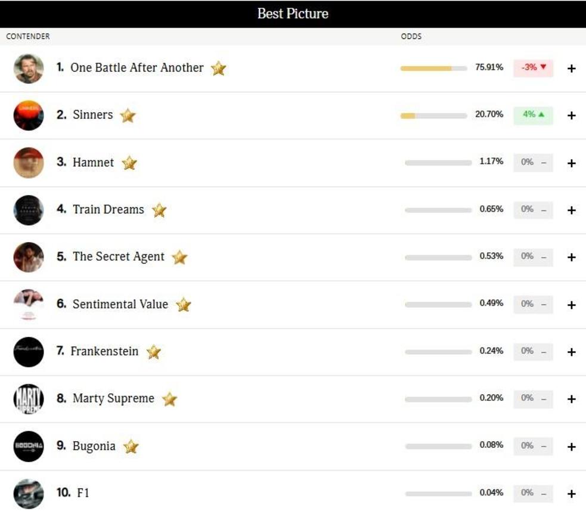The height and width of the screenshot is (517, 586).
Task: Click the gold star by Frankenstein
Action: pos(154,352)
